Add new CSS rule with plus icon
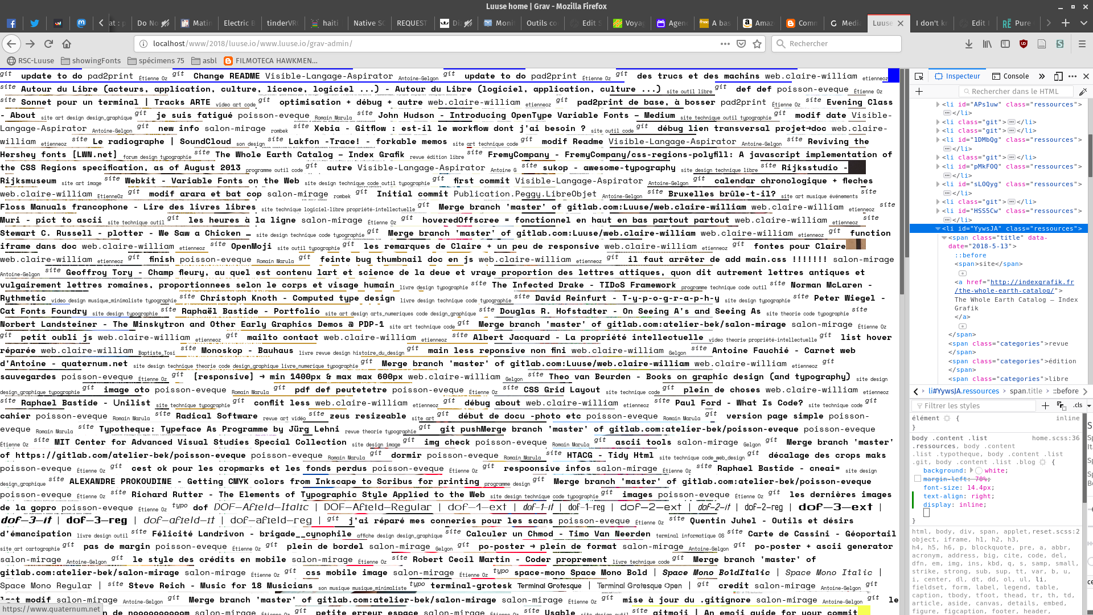Screen dimensions: 1093x615 click(x=1045, y=405)
